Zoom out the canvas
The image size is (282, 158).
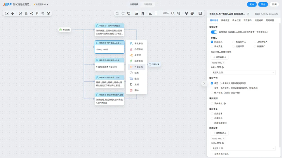click(173, 13)
